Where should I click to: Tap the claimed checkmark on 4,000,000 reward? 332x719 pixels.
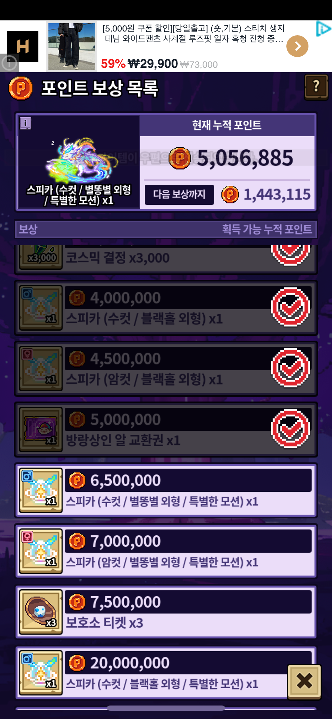click(x=290, y=307)
